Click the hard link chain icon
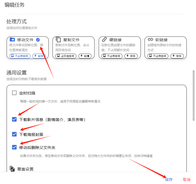 (104, 40)
